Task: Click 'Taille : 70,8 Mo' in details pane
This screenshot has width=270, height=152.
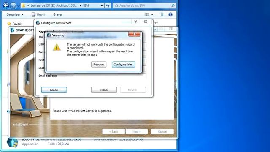Action: [58, 144]
